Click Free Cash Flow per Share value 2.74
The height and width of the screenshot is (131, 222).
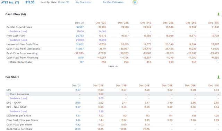(78, 120)
